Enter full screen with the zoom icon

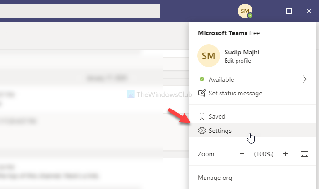point(304,154)
